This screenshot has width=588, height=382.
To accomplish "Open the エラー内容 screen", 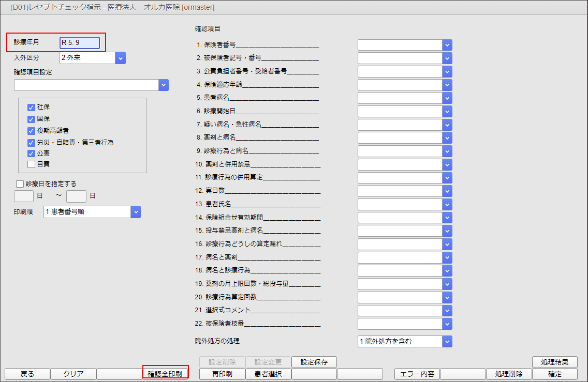I will (x=418, y=373).
